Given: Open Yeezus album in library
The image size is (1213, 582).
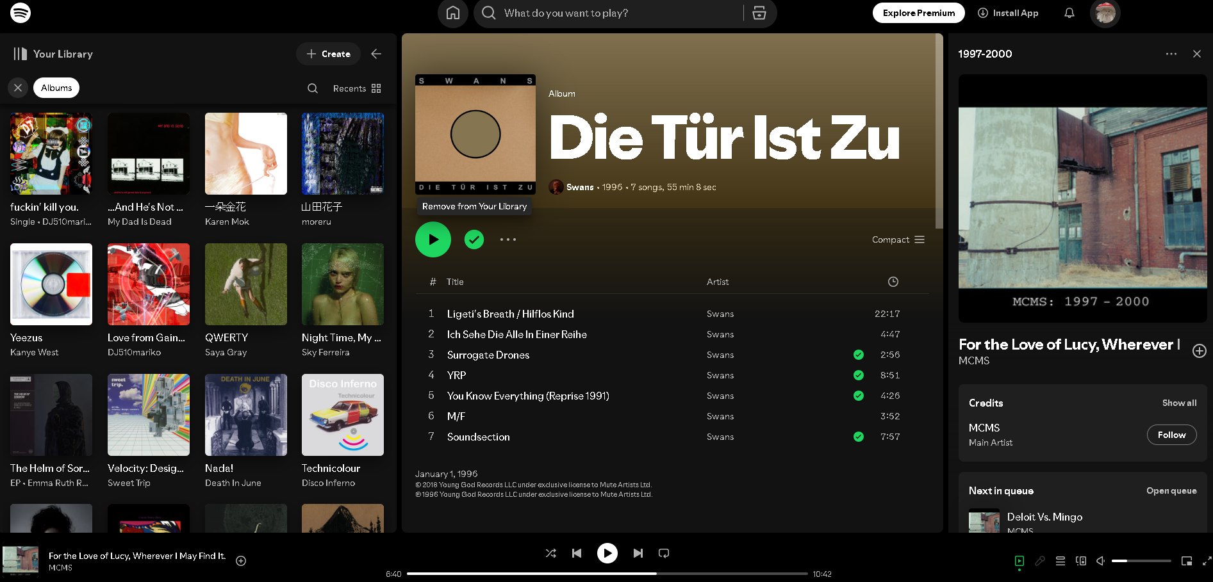Looking at the screenshot, I should tap(51, 301).
